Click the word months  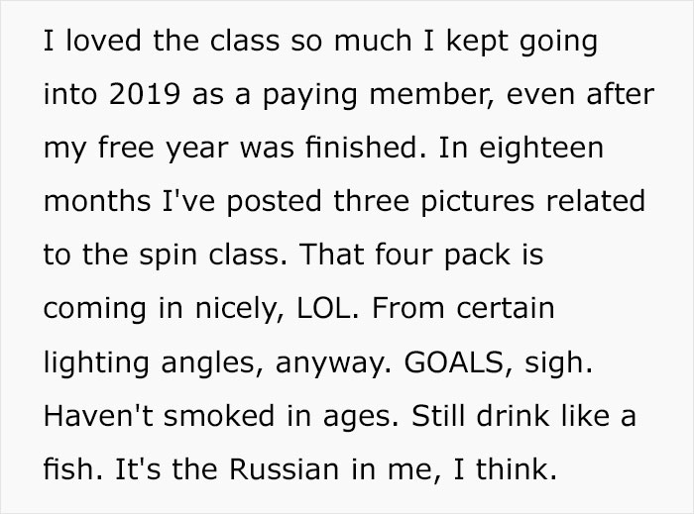coord(97,201)
